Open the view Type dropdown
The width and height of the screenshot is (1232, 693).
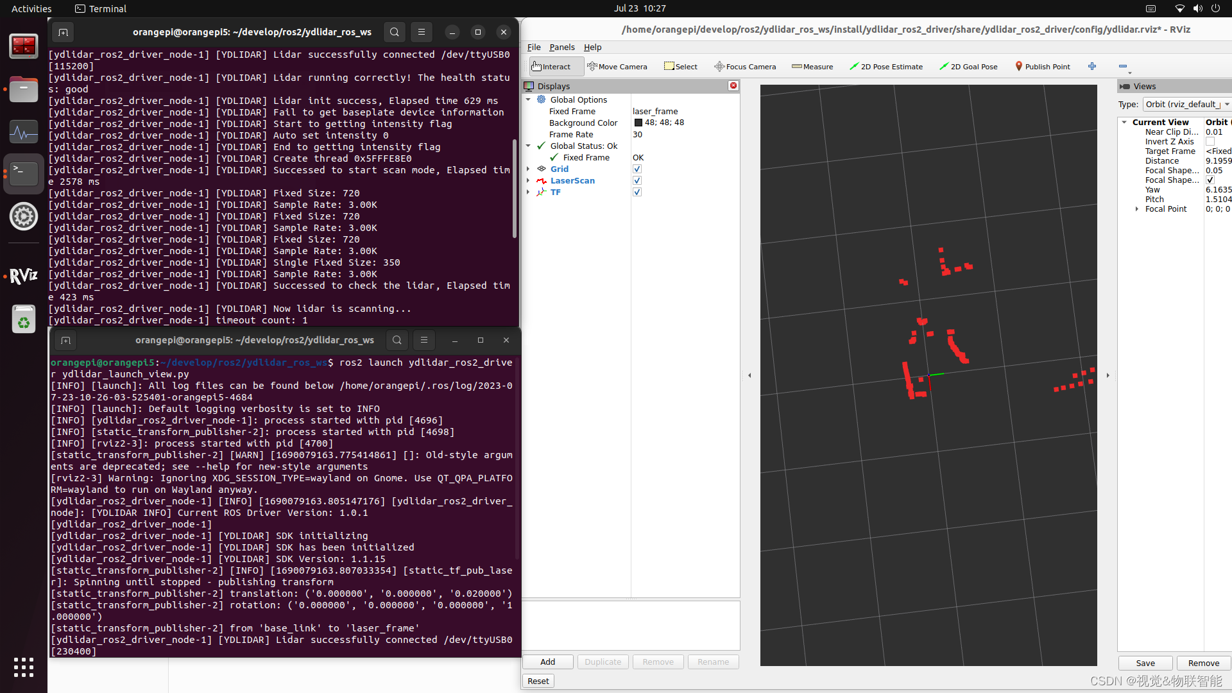(x=1187, y=104)
